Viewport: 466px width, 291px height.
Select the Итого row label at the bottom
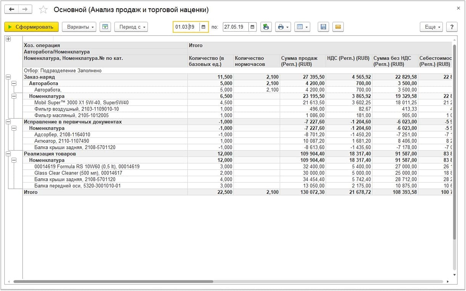[x=31, y=192]
